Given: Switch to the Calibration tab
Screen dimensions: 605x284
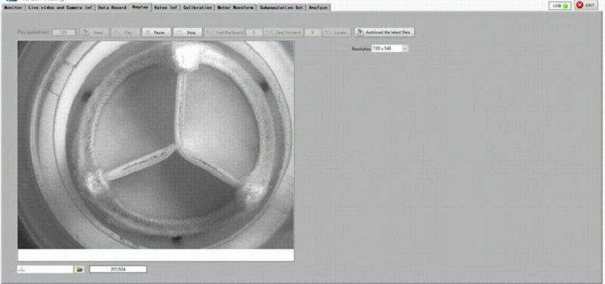Looking at the screenshot, I should (197, 8).
